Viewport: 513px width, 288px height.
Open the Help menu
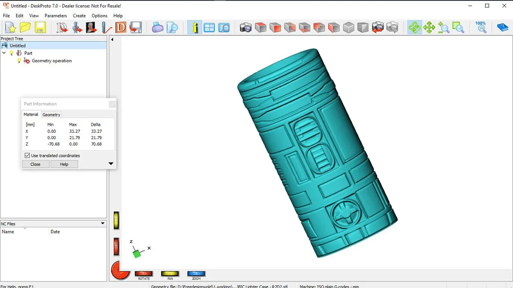pos(118,16)
